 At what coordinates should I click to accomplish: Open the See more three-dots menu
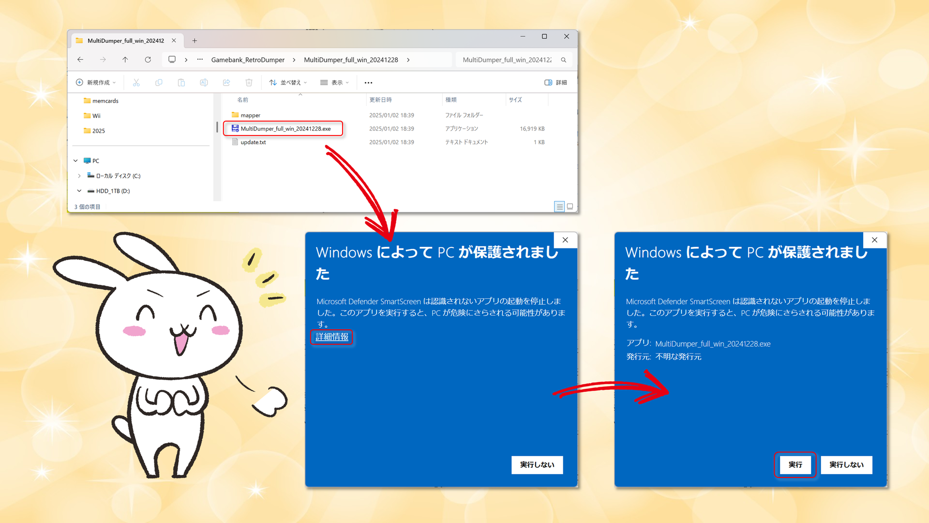click(368, 83)
